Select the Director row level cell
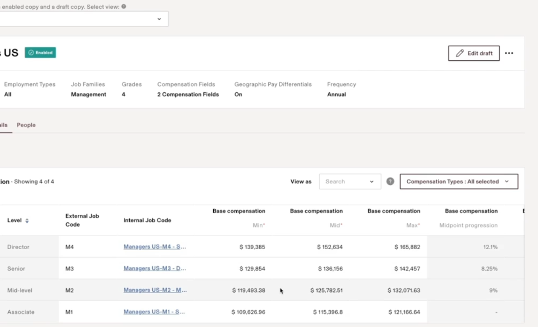Screen dimensions: 538x327 point(18,247)
